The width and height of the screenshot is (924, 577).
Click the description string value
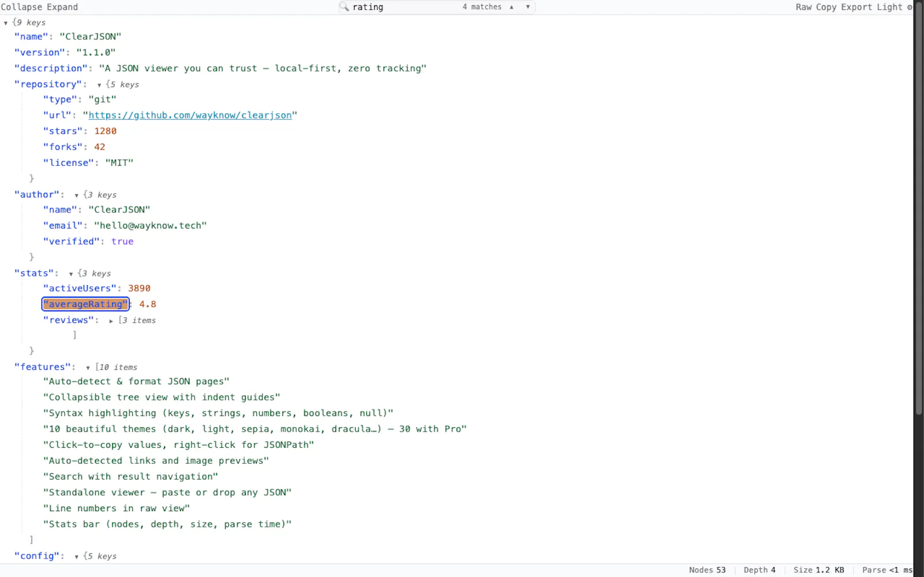[263, 68]
